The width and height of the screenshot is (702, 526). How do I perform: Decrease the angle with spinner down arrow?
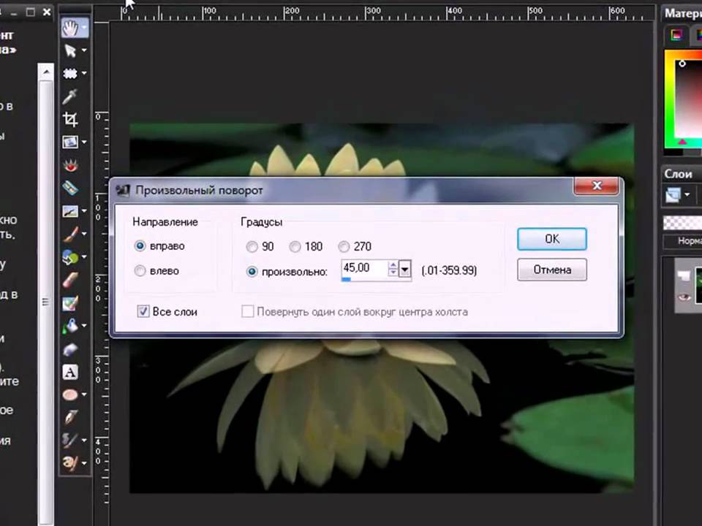[393, 272]
